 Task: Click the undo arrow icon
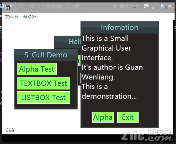[x=21, y=6]
